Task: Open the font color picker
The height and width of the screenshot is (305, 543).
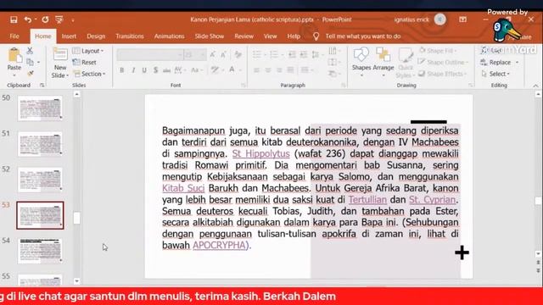Action: pyautogui.click(x=234, y=70)
